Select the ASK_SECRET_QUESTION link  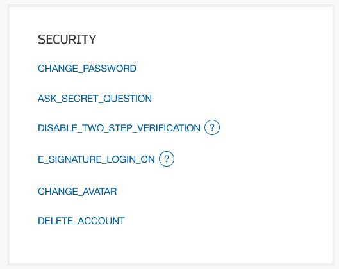click(95, 99)
